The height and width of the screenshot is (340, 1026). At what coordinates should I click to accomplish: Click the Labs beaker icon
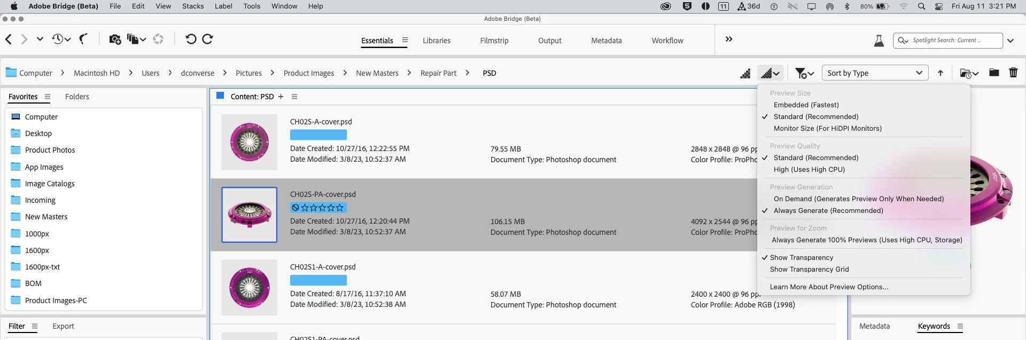879,41
